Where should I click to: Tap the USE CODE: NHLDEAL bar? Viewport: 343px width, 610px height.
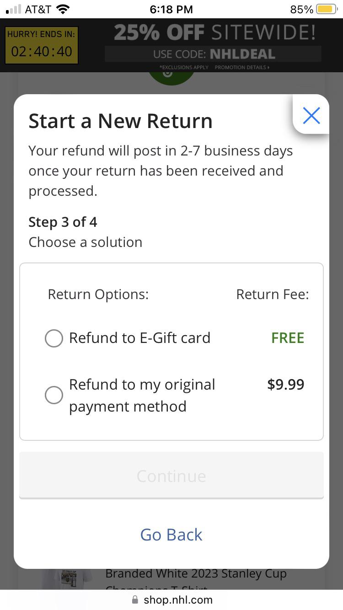(214, 54)
